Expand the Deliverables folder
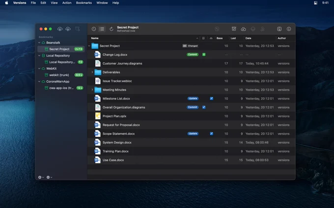The width and height of the screenshot is (334, 208). tap(92, 72)
